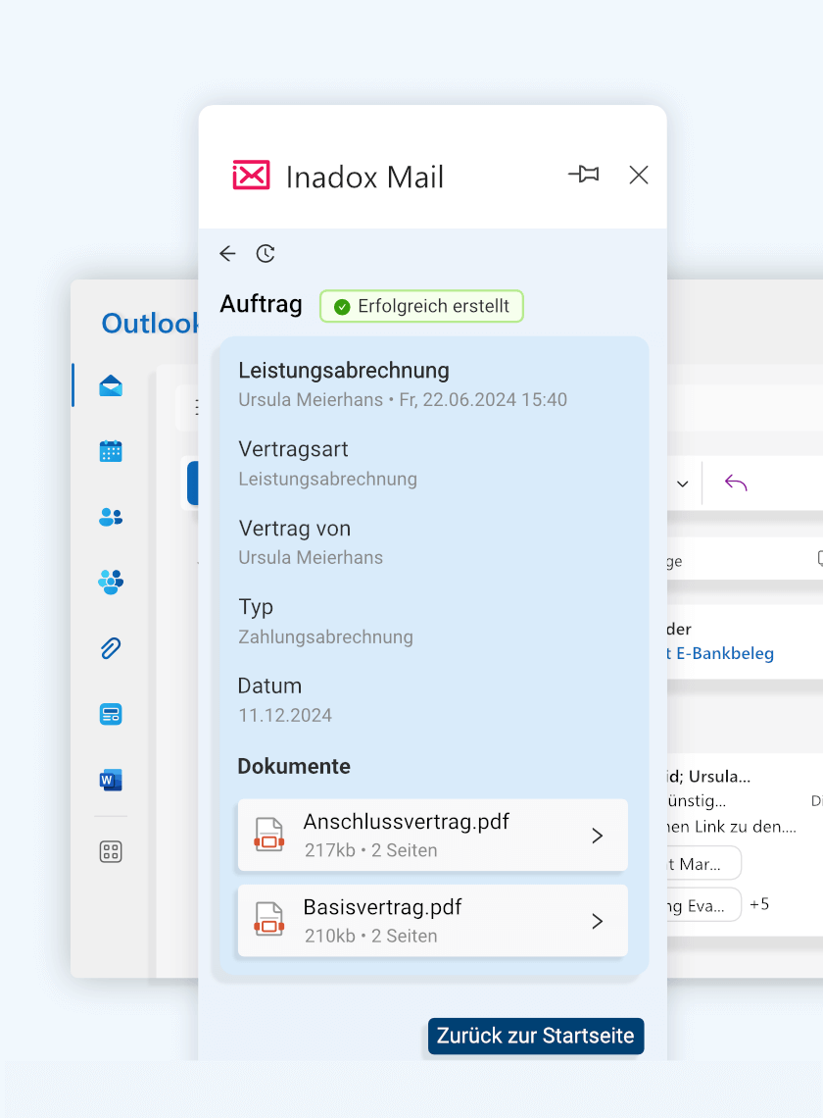Launch Word from the Outlook sidebar
823x1118 pixels.
[111, 780]
